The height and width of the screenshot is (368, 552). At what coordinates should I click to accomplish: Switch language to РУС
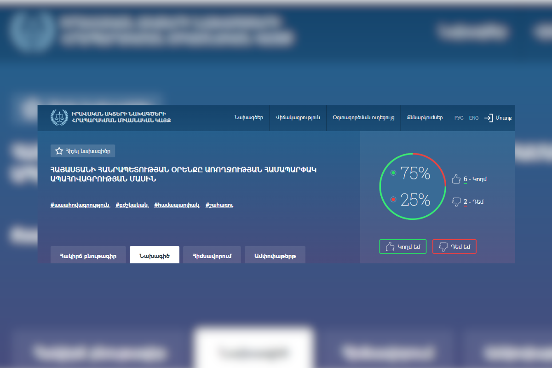pos(459,118)
